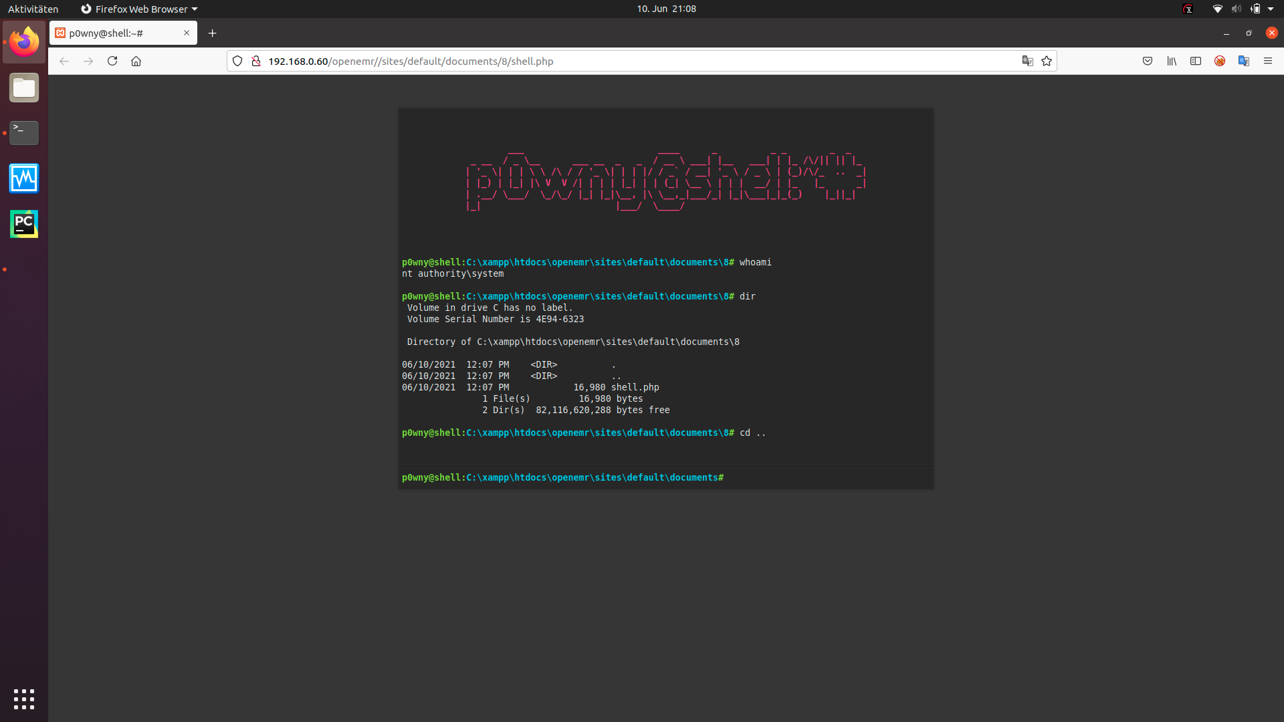
Task: Open the Library history and bookmarks
Action: (1172, 61)
